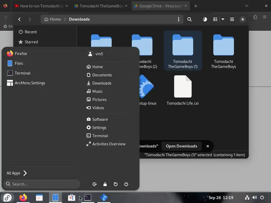Click the search icon in Files
Image resolution: width=271 pixels, height=203 pixels.
[189, 19]
